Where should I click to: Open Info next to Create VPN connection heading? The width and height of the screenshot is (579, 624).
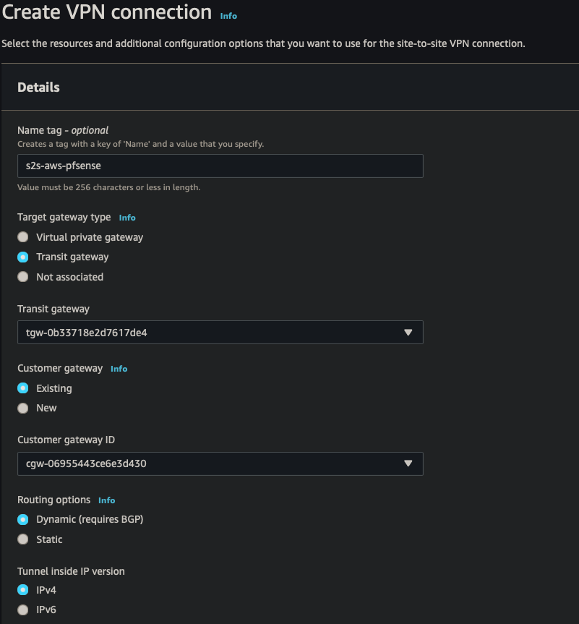[x=228, y=15]
